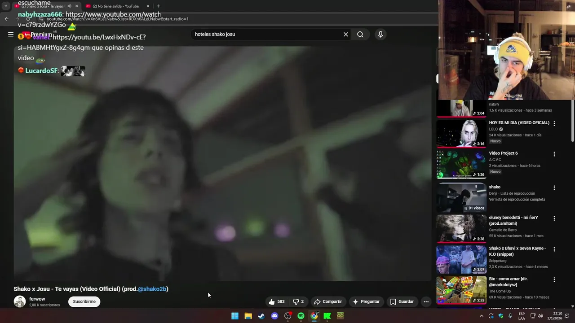Screen dimensions: 575x323
Task: Open the Kick app from the taskbar
Action: coord(327,316)
